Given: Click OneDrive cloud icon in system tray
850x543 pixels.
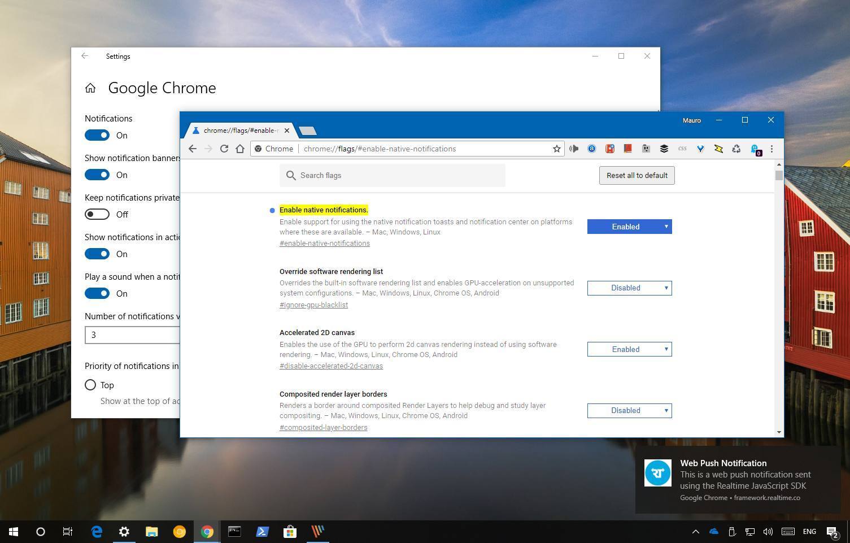Looking at the screenshot, I should click(714, 532).
